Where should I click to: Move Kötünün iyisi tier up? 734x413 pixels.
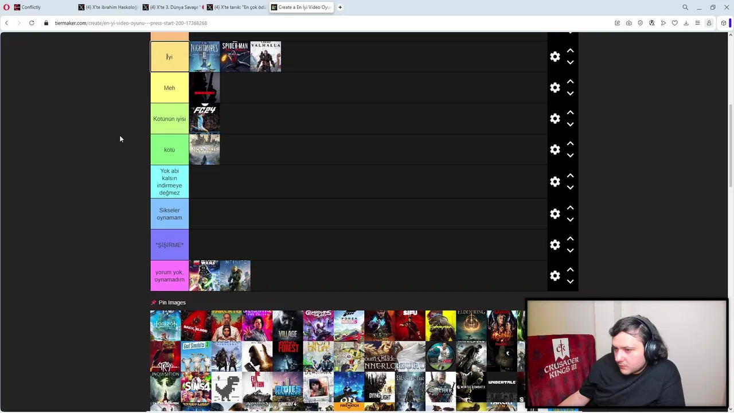tap(570, 113)
